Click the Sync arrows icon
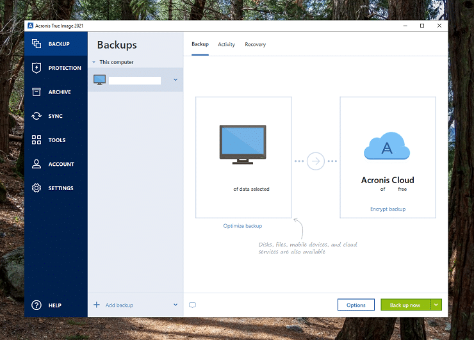Screen dimensions: 474x340 [x=37, y=116]
